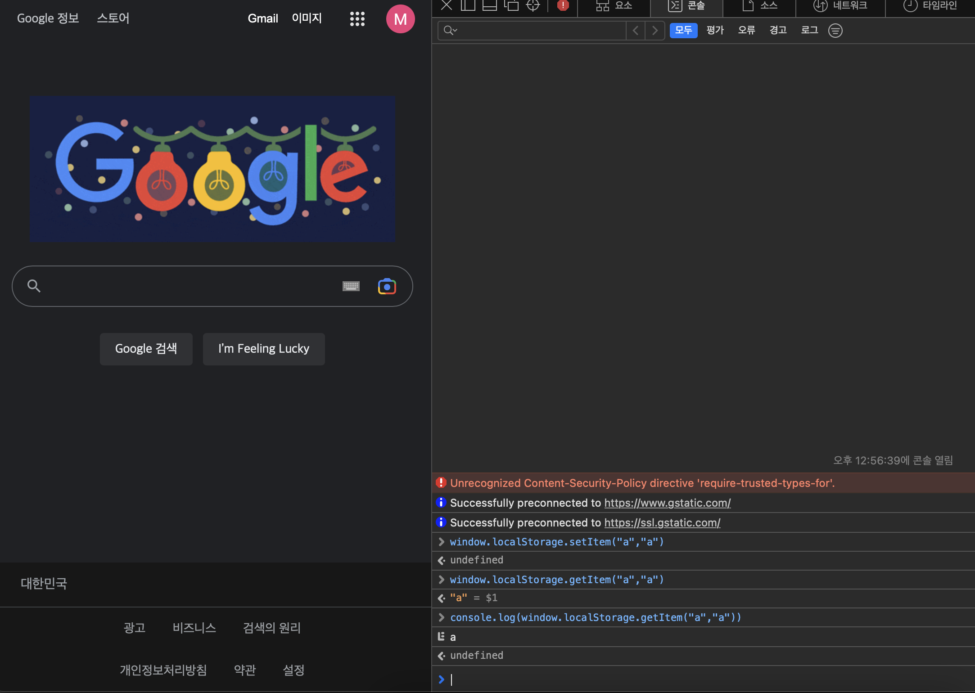The width and height of the screenshot is (975, 693).
Task: Click the Search by image camera icon
Action: pos(387,286)
